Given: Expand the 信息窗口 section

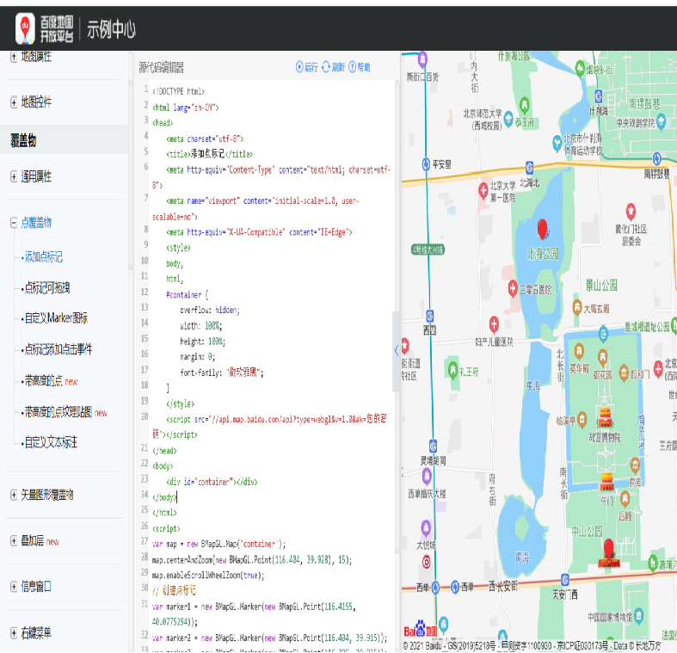Looking at the screenshot, I should tap(14, 587).
